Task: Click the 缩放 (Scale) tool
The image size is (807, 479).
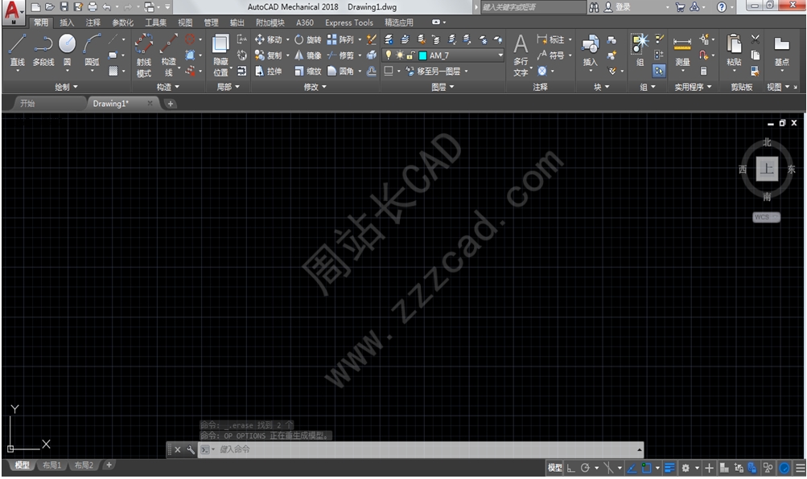Action: coord(308,72)
